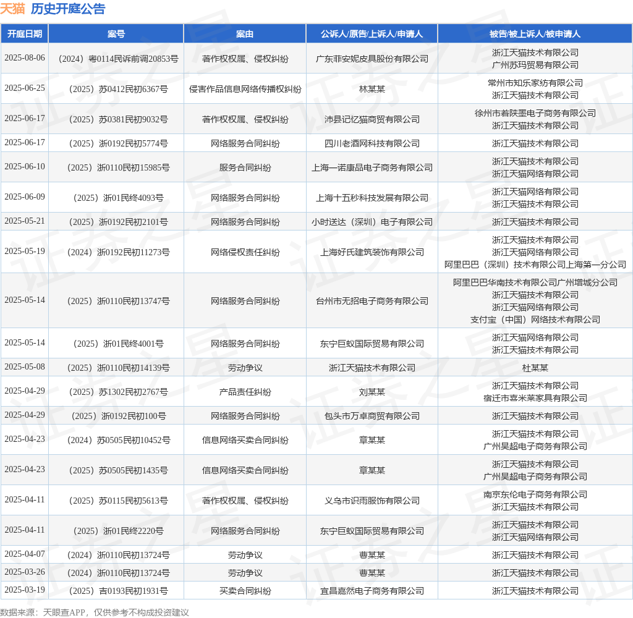633x618 pixels.
Task: Click the 案由 column header
Action: coord(245,34)
